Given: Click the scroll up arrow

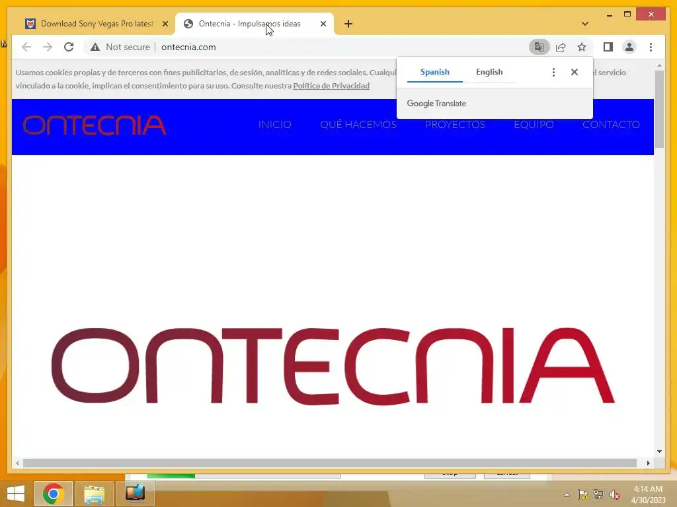Looking at the screenshot, I should pyautogui.click(x=659, y=65).
